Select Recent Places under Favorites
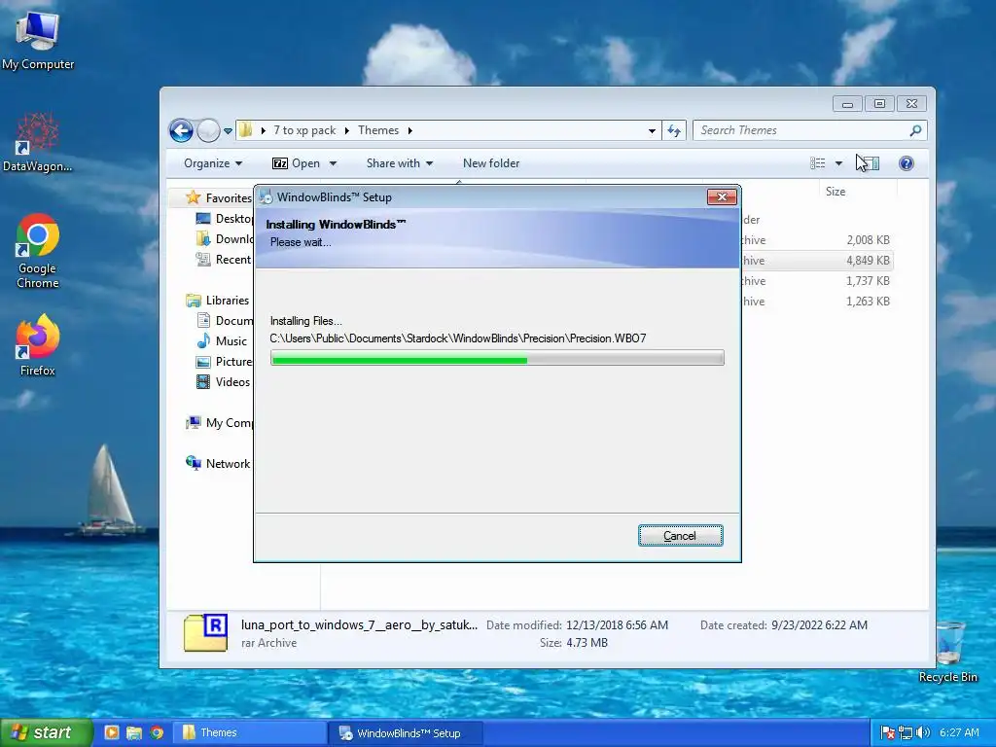 [224, 259]
